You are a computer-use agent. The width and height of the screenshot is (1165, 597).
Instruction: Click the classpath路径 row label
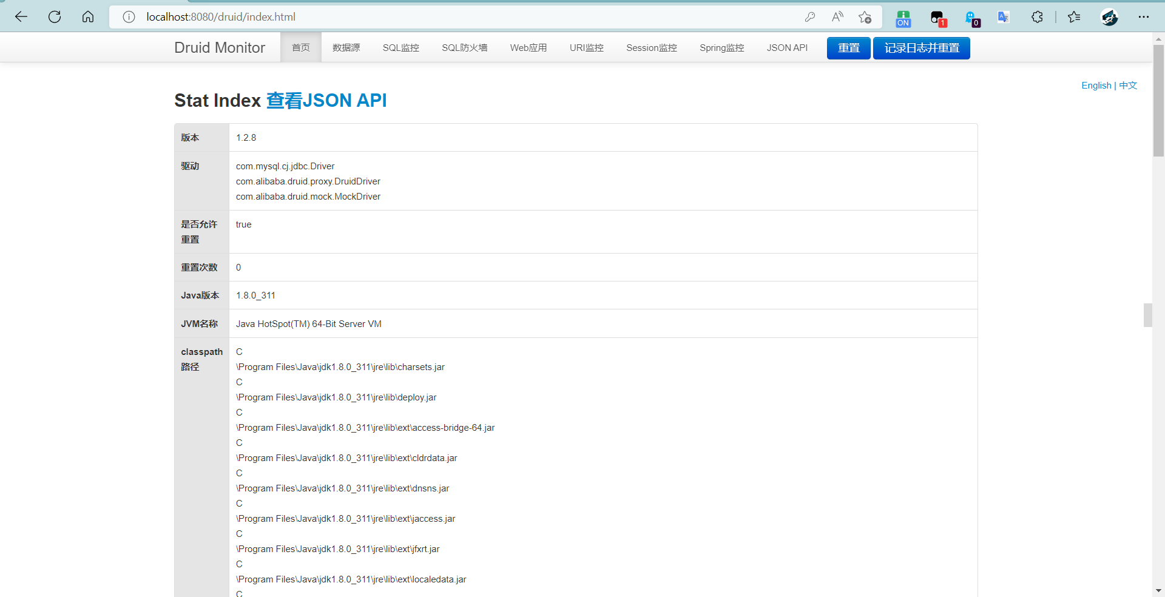(202, 359)
